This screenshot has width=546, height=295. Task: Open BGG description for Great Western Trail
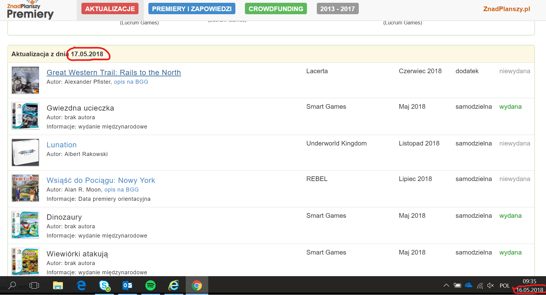tap(131, 82)
